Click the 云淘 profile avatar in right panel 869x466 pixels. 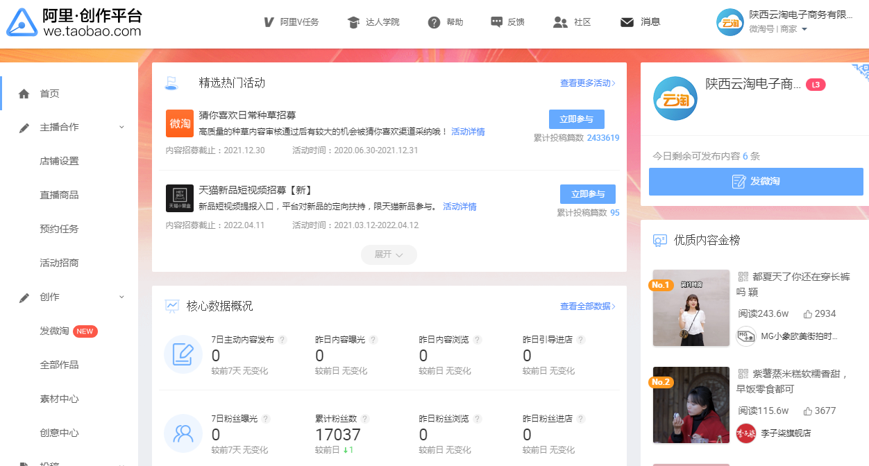[x=675, y=98]
